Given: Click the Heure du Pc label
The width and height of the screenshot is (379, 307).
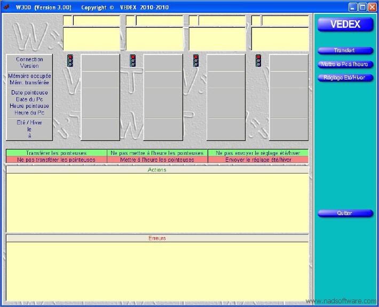Looking at the screenshot, I should pyautogui.click(x=29, y=113).
